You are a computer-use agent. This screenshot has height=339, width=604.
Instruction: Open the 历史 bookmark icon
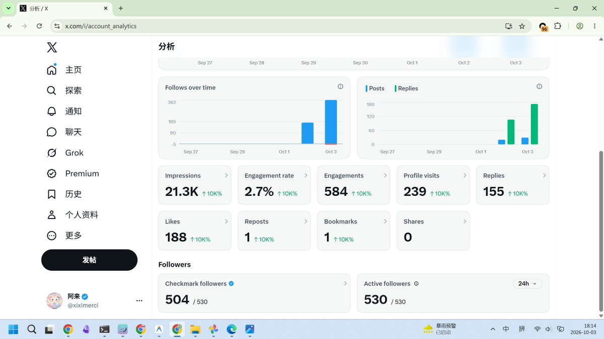click(51, 194)
